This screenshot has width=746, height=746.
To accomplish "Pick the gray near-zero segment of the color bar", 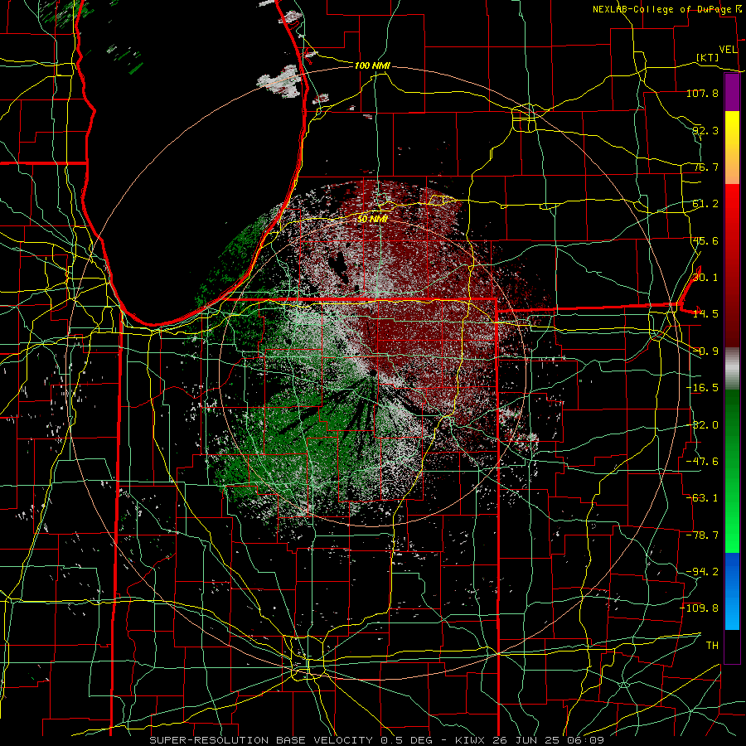I will click(732, 369).
